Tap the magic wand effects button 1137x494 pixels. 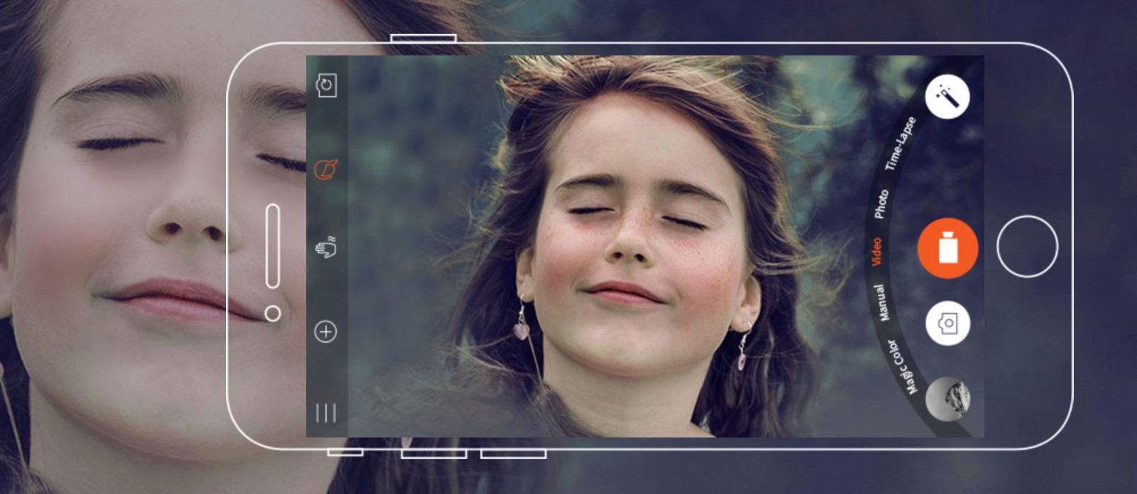click(947, 97)
